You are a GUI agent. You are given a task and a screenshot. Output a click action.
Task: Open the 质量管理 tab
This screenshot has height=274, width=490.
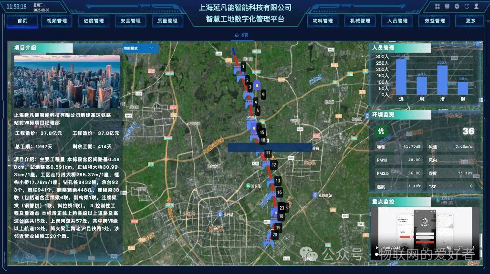[x=167, y=20]
